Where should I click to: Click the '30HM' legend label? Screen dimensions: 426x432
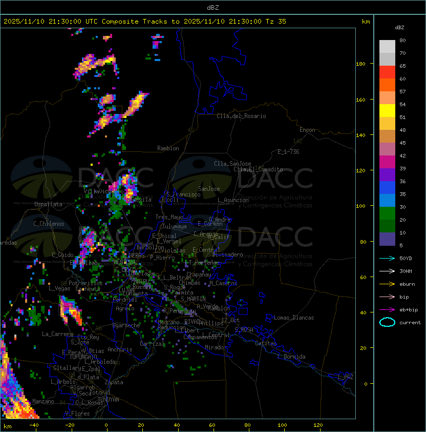tap(406, 271)
